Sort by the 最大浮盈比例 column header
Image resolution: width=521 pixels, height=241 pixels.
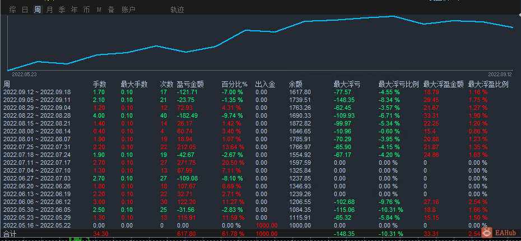[488, 85]
